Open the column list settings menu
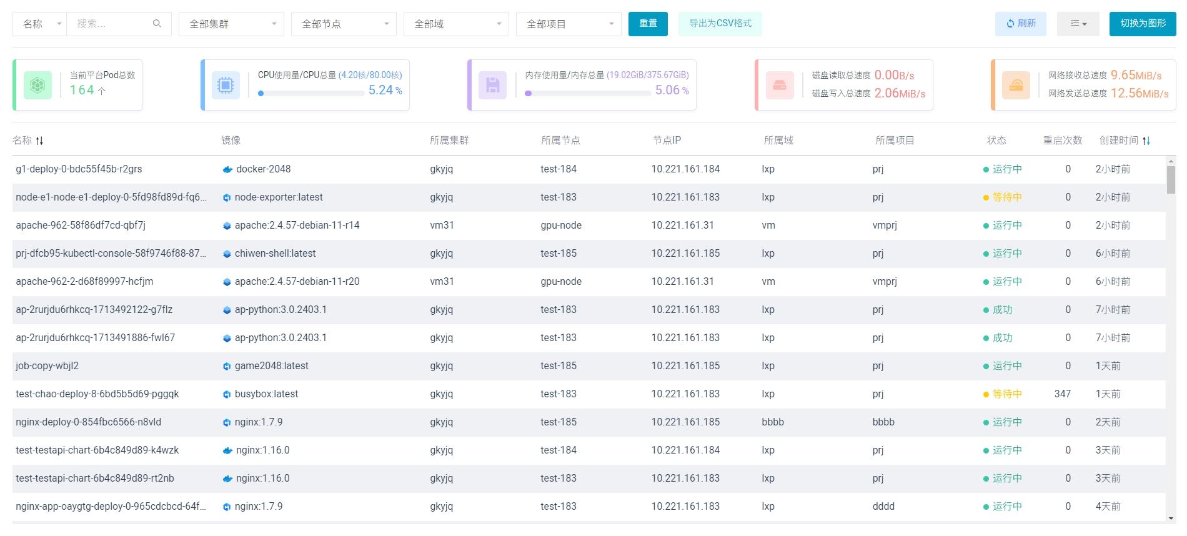This screenshot has height=536, width=1187. tap(1078, 24)
